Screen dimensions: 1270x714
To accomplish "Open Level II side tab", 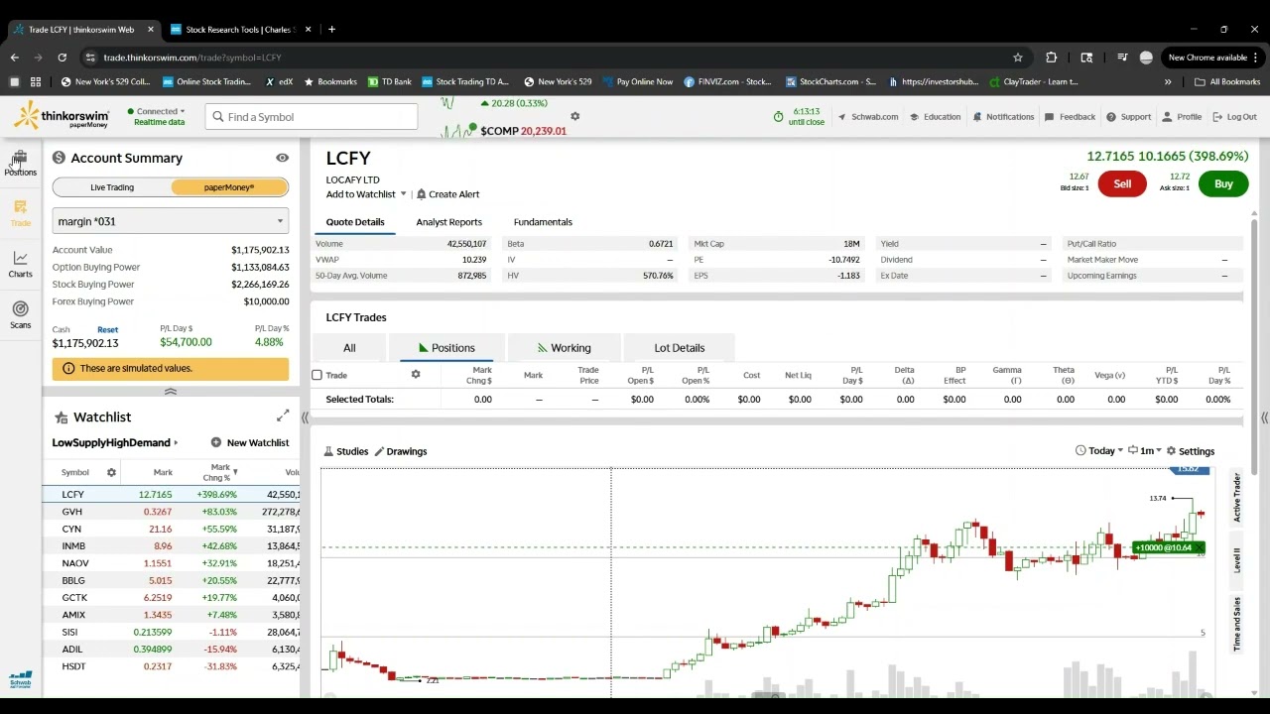I will (1236, 559).
